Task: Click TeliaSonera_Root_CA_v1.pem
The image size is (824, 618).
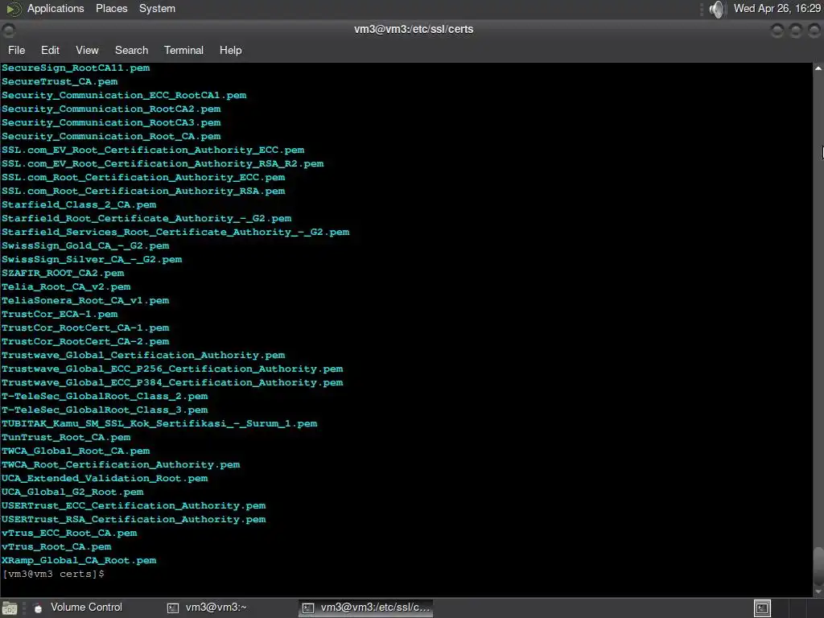Action: [85, 300]
